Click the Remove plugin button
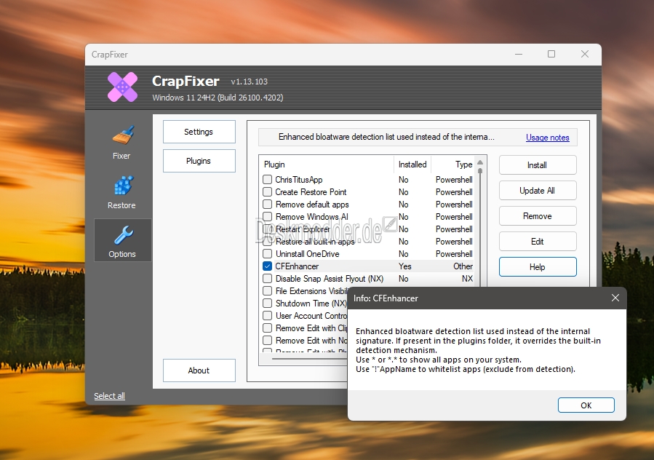Viewport: 654px width, 460px height. click(x=538, y=216)
